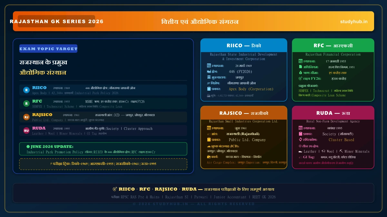Click the RAJSICO name in the summary list
The width and height of the screenshot is (387, 217).
tap(42, 115)
